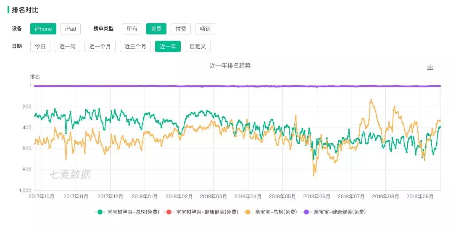Select the 免费 chart type

(156, 29)
